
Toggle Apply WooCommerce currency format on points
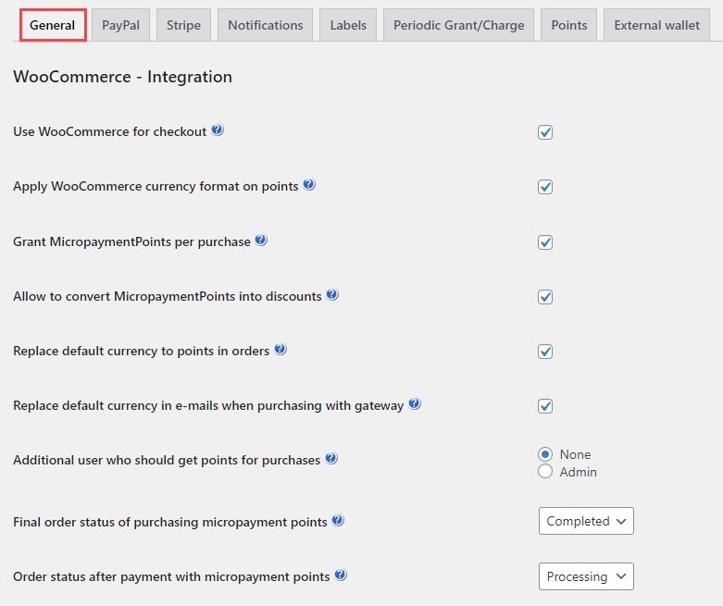pyautogui.click(x=545, y=187)
